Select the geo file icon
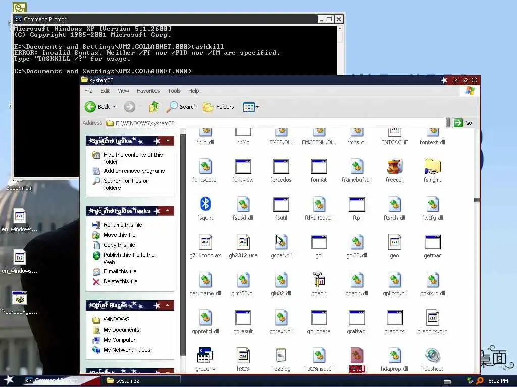 pos(394,242)
